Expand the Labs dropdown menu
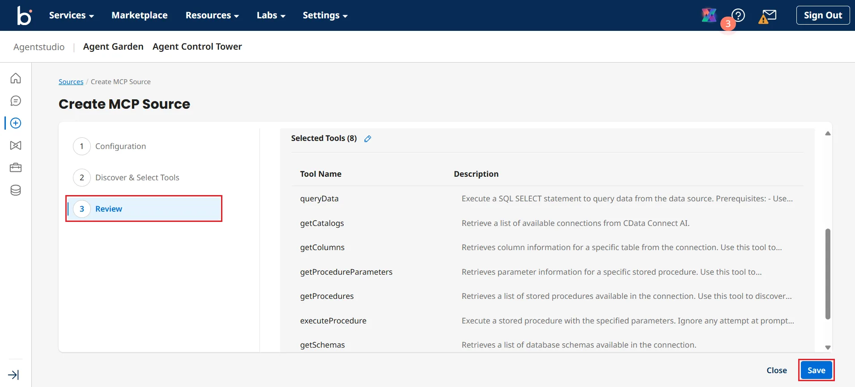Screen dimensions: 855x387 click(x=271, y=15)
